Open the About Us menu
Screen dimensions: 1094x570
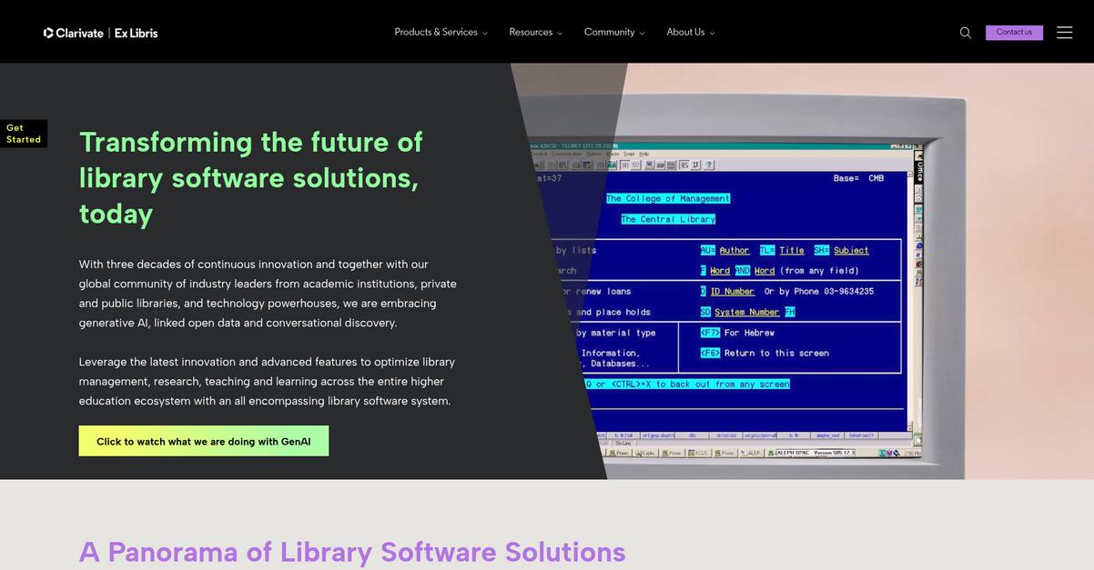tap(685, 32)
